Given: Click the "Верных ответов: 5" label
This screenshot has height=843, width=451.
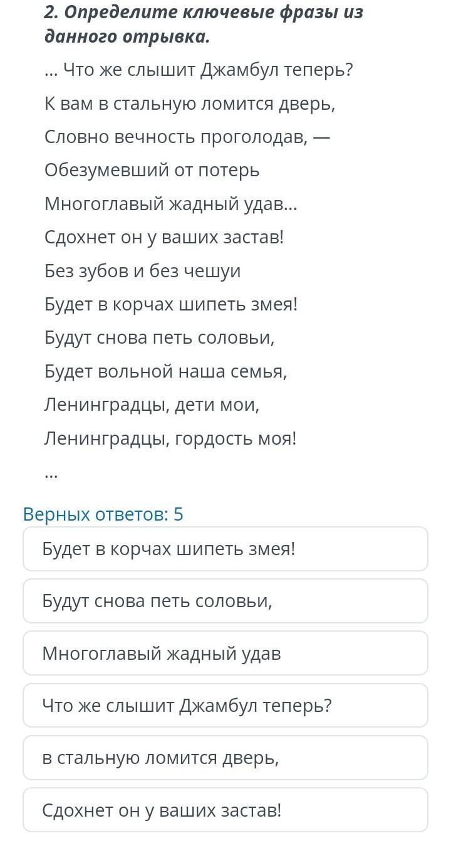Looking at the screenshot, I should point(103,514).
